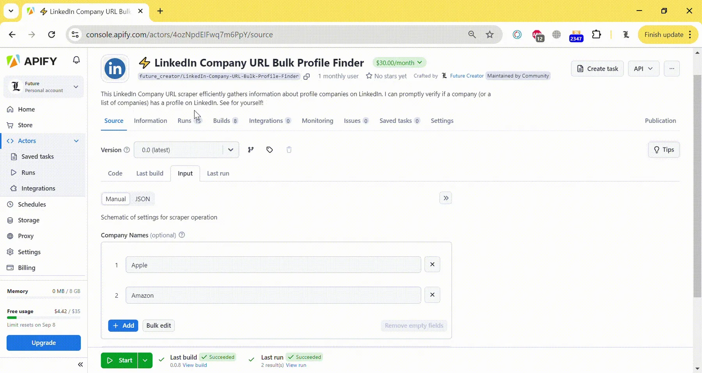
Task: Collapse the sidebar with the double-arrow icon
Action: click(80, 364)
